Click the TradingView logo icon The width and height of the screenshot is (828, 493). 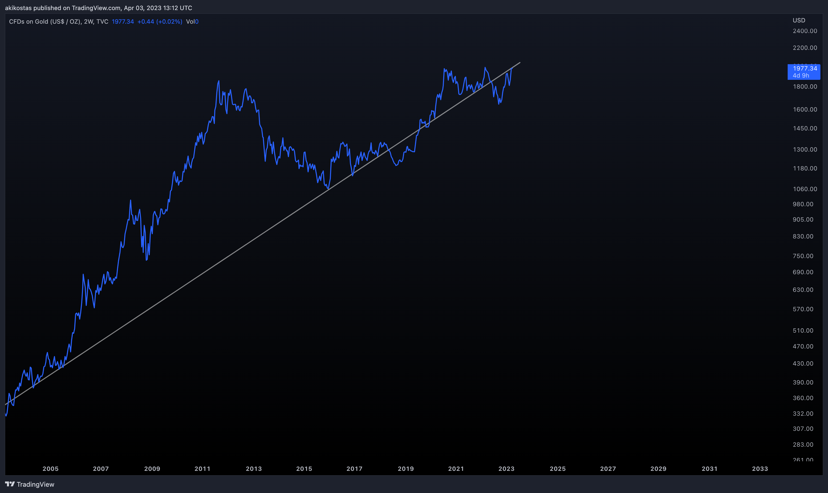(x=10, y=484)
